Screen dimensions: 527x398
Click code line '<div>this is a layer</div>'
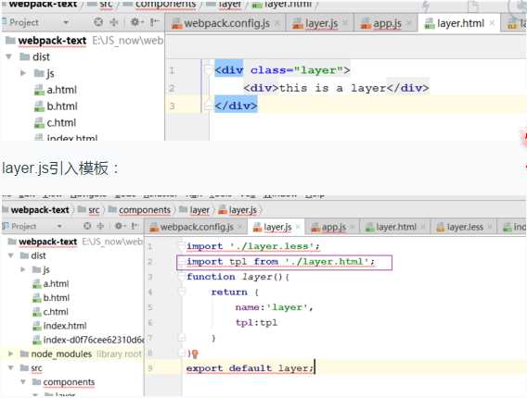click(336, 88)
